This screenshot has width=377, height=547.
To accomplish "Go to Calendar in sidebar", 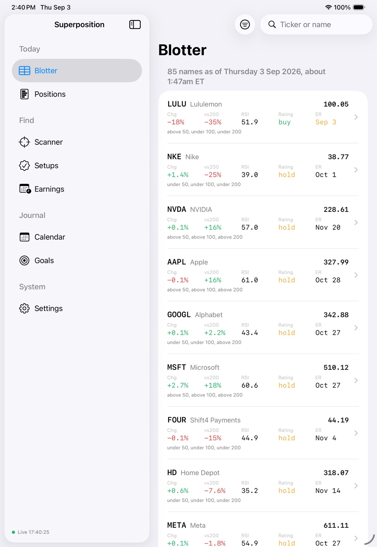I will [x=77, y=237].
